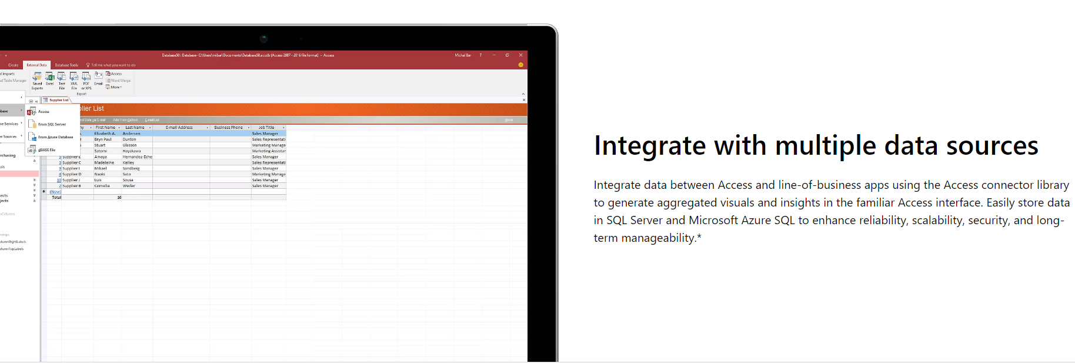Click the Weiler last name cell
This screenshot has width=1075, height=363.
(x=136, y=186)
